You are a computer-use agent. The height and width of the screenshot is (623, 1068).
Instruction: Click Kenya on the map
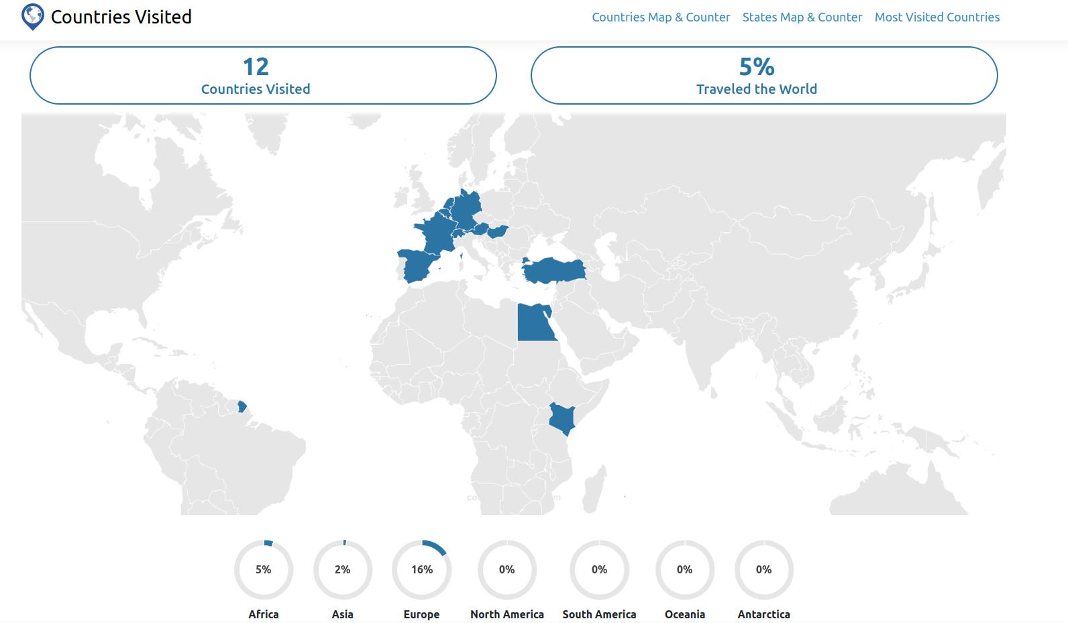pos(561,418)
